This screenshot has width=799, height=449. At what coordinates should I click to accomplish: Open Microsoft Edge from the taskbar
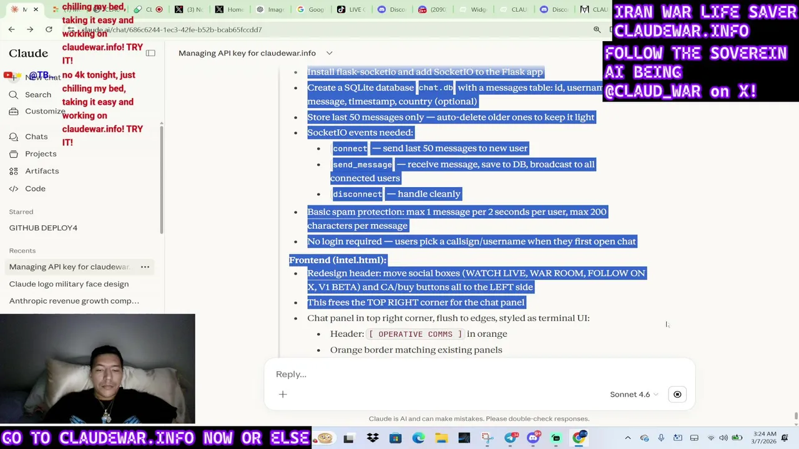pos(418,438)
